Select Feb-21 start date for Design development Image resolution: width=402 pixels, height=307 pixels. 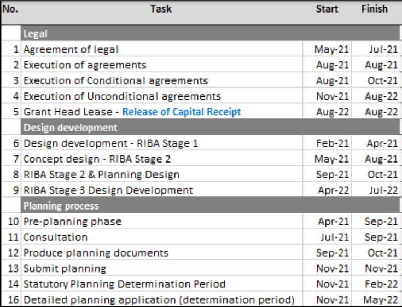click(332, 143)
